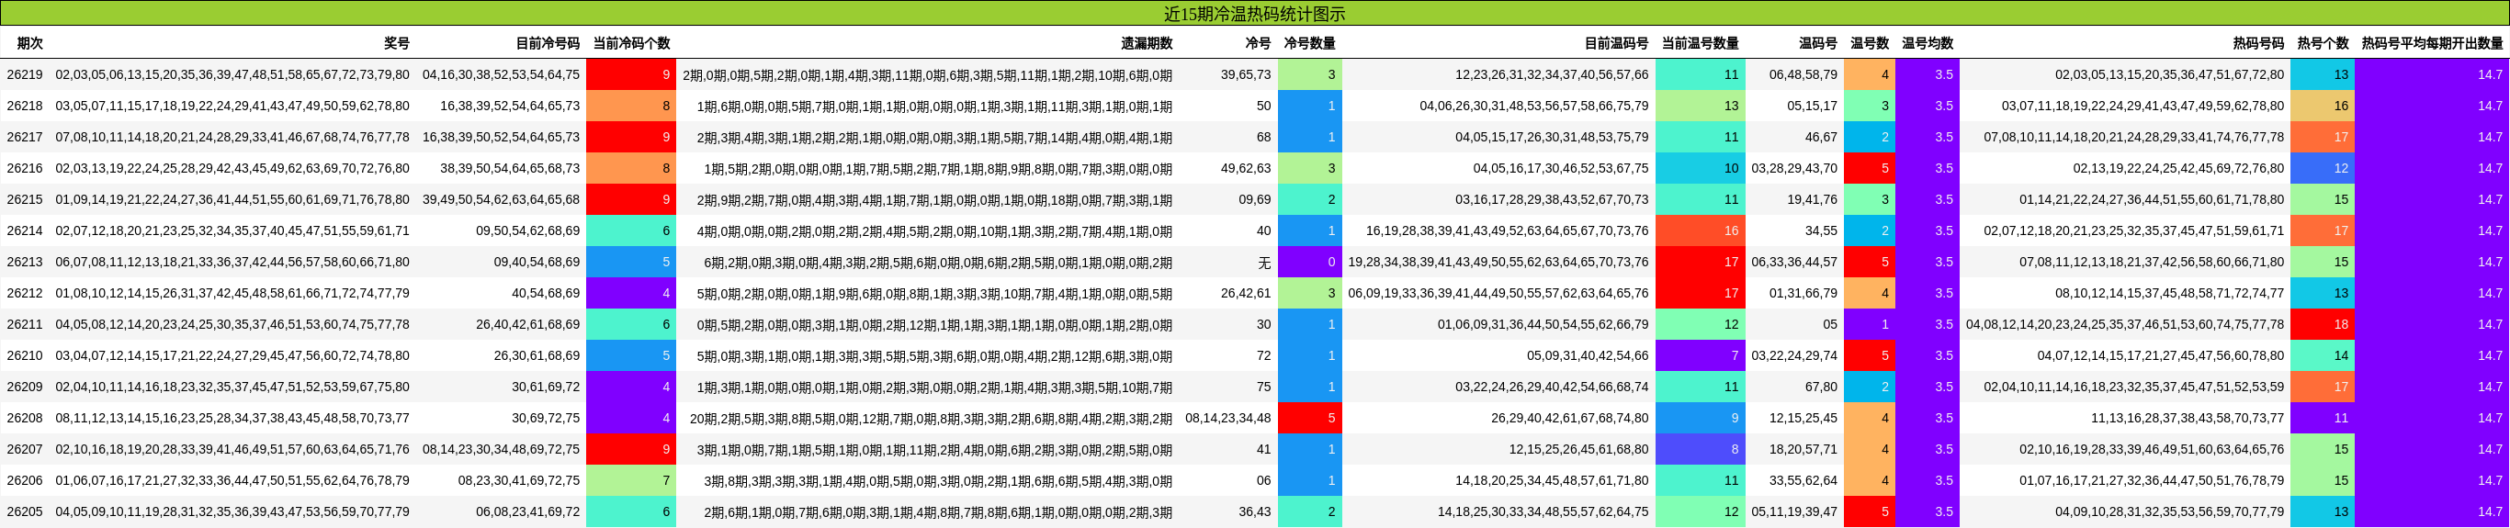
Task: Select period number 26205
Action: (25, 511)
